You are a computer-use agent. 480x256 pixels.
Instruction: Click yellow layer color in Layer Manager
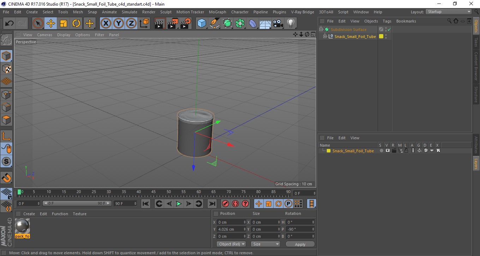(x=329, y=151)
